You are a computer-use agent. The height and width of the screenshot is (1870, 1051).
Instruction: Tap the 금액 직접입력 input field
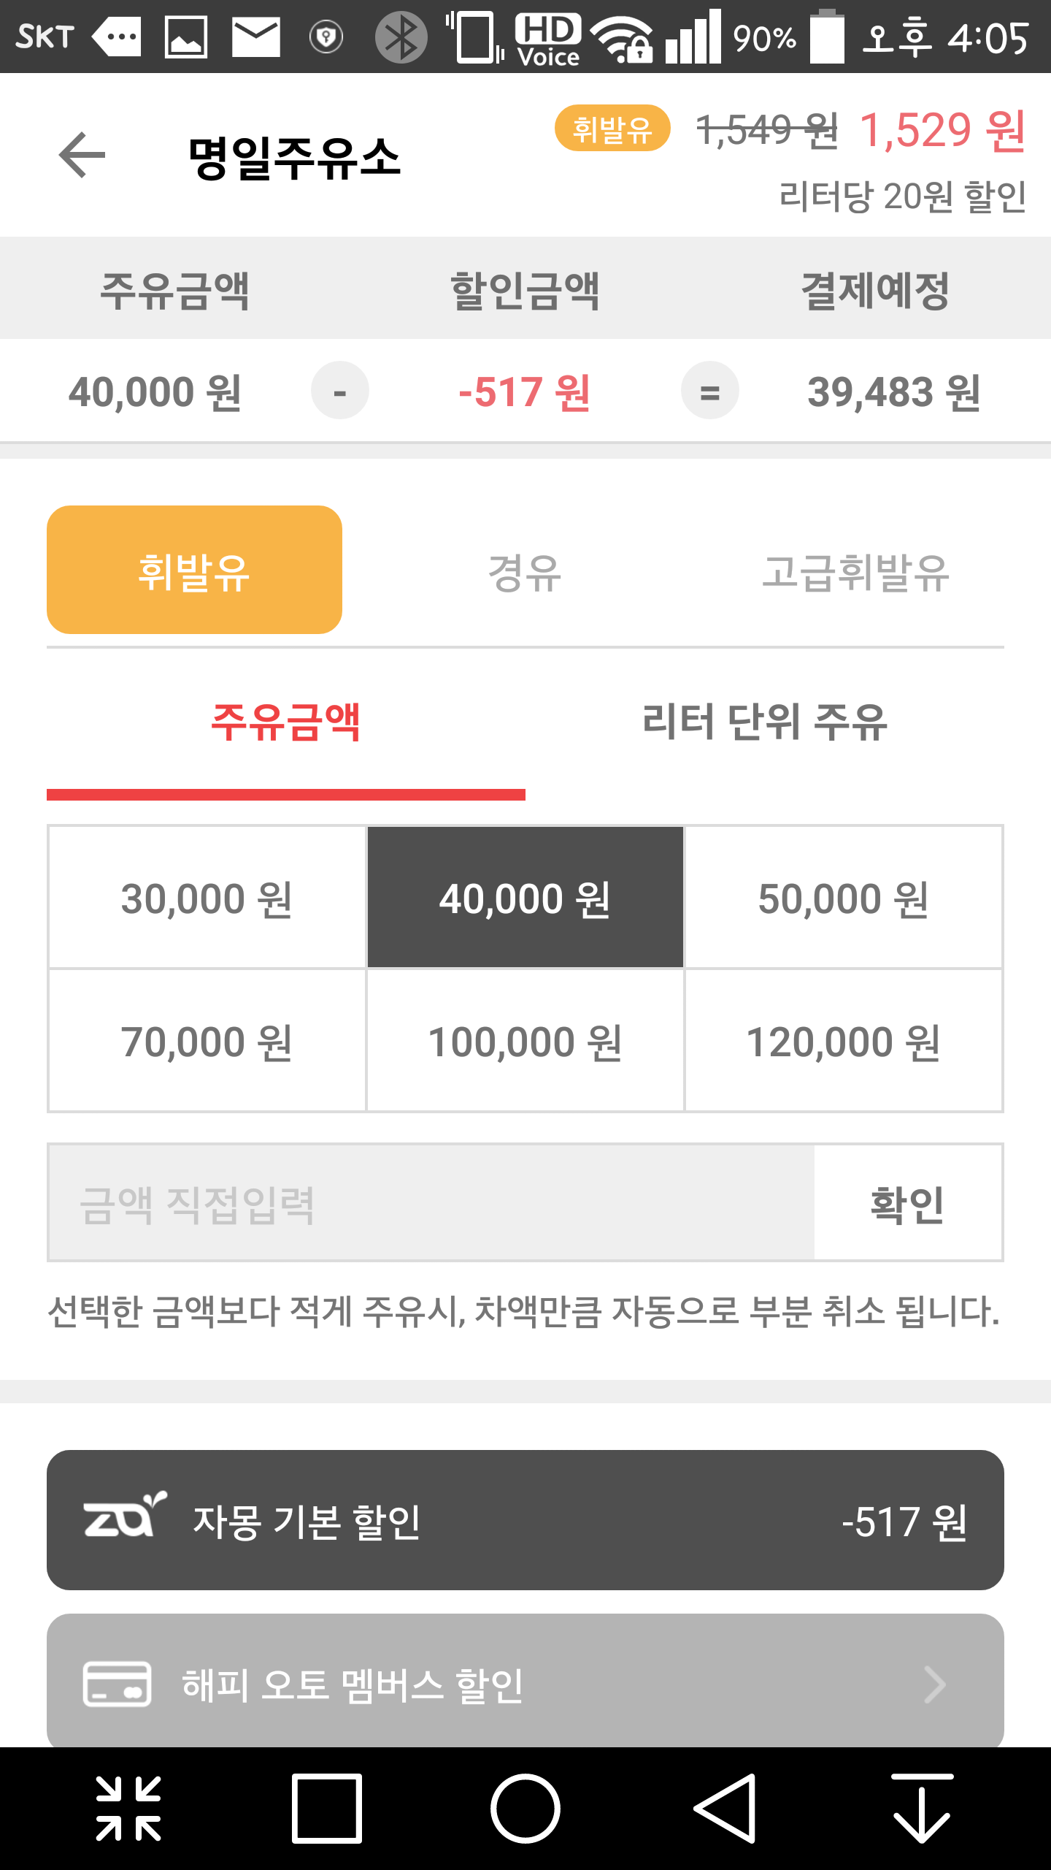tap(431, 1203)
